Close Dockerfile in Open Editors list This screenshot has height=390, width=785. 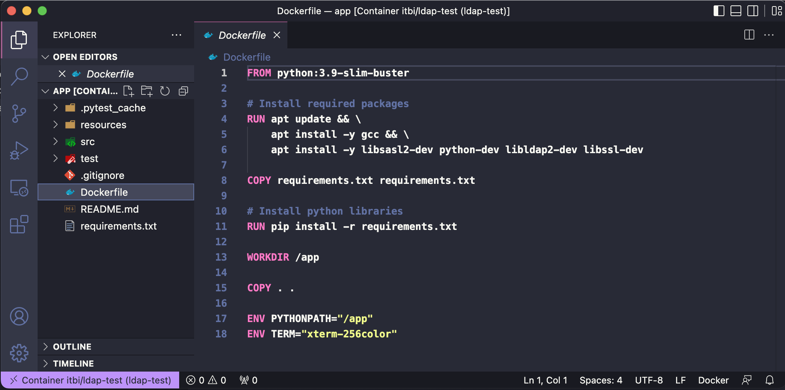(62, 74)
